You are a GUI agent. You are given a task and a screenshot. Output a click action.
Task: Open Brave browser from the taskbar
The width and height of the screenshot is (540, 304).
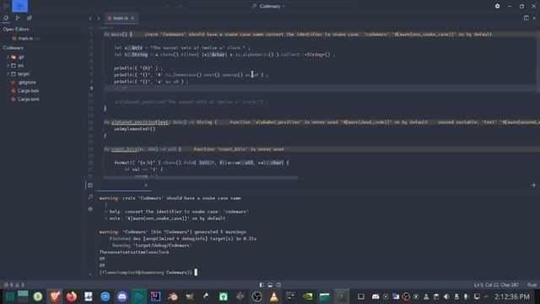[55, 296]
